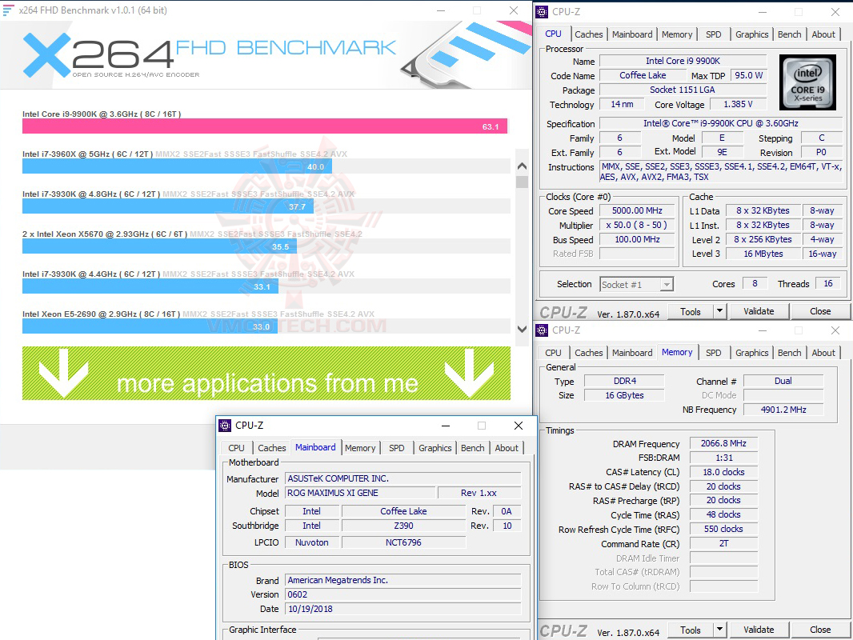This screenshot has width=853, height=640.
Task: Open the Graphics tab in the Mainboard window
Action: (x=435, y=448)
